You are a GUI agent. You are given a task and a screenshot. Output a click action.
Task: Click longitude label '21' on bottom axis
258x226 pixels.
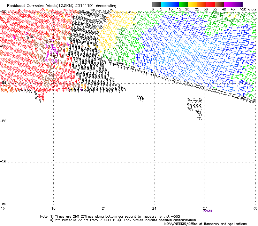[104, 208]
